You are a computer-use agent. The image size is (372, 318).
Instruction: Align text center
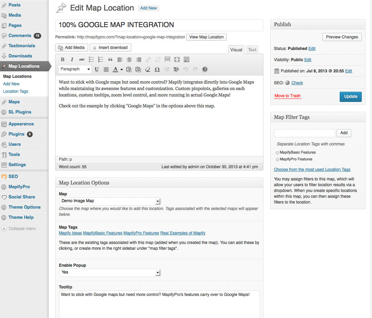(129, 59)
